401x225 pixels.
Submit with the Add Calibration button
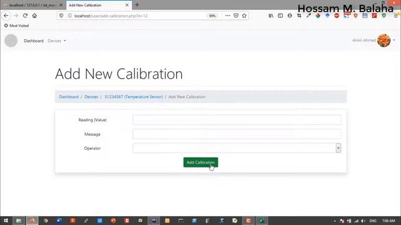coord(200,162)
